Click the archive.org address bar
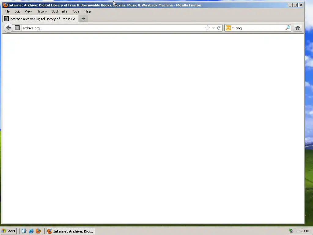The height and width of the screenshot is (235, 313). point(113,28)
